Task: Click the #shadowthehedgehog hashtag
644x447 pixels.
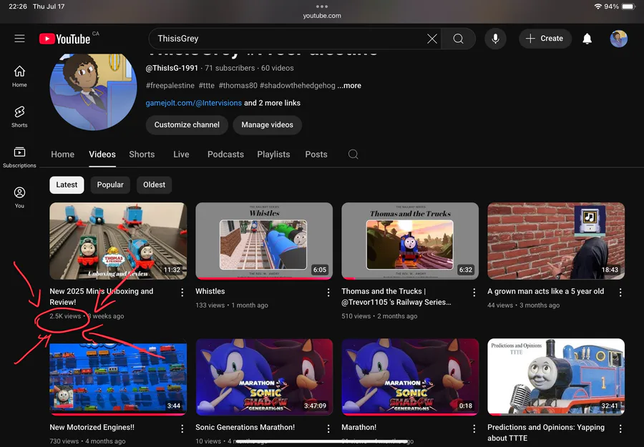Action: coord(298,85)
